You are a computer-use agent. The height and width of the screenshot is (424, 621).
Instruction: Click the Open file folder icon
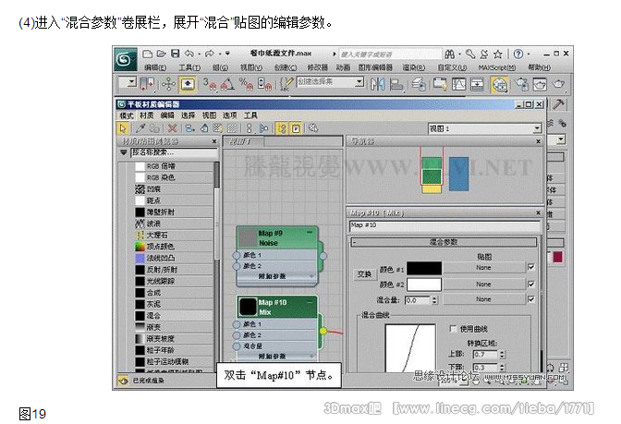pos(161,54)
